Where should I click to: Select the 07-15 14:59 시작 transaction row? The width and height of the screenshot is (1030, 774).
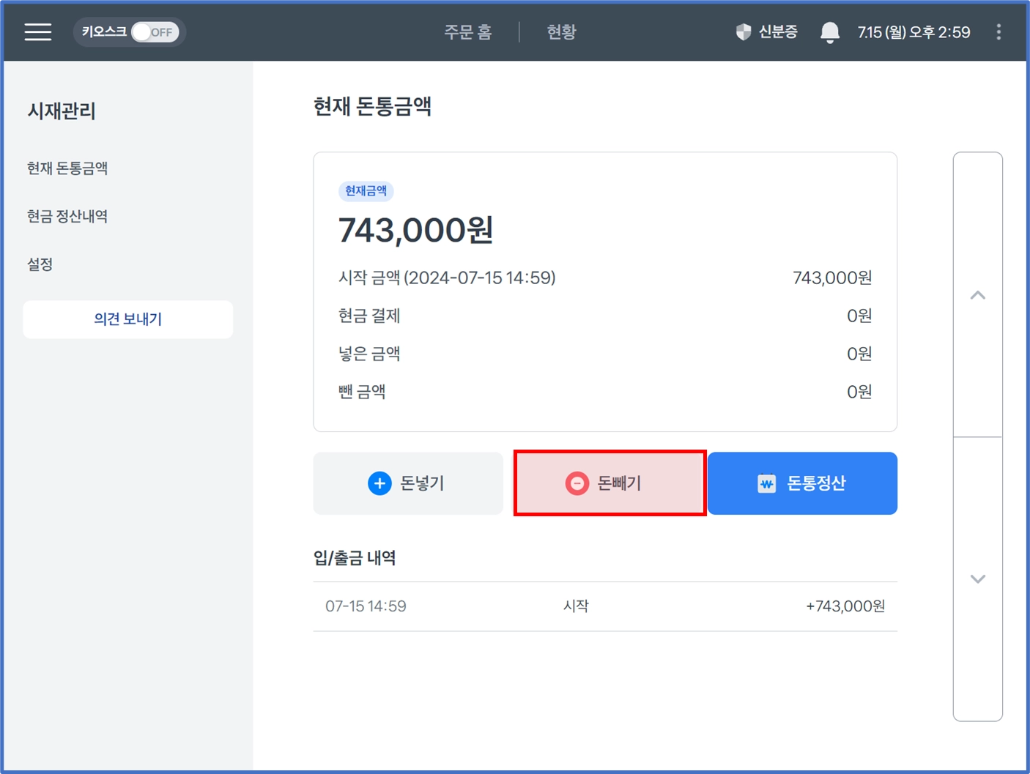604,606
